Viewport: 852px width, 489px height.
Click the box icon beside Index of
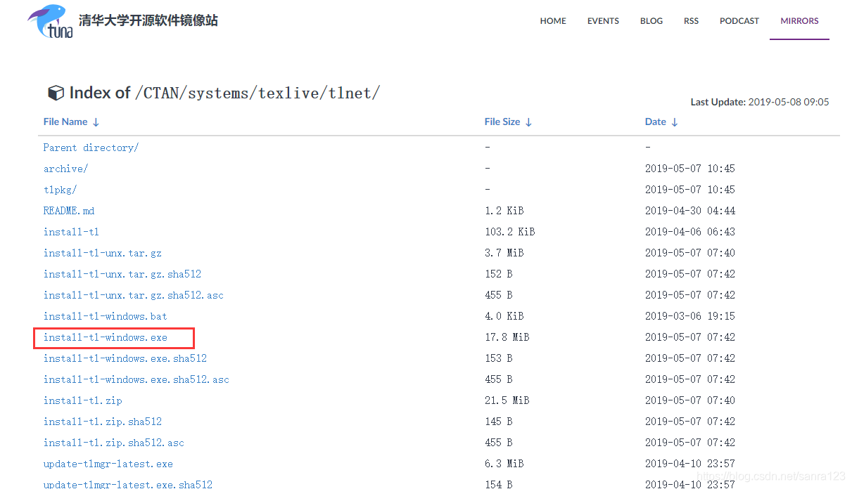55,93
